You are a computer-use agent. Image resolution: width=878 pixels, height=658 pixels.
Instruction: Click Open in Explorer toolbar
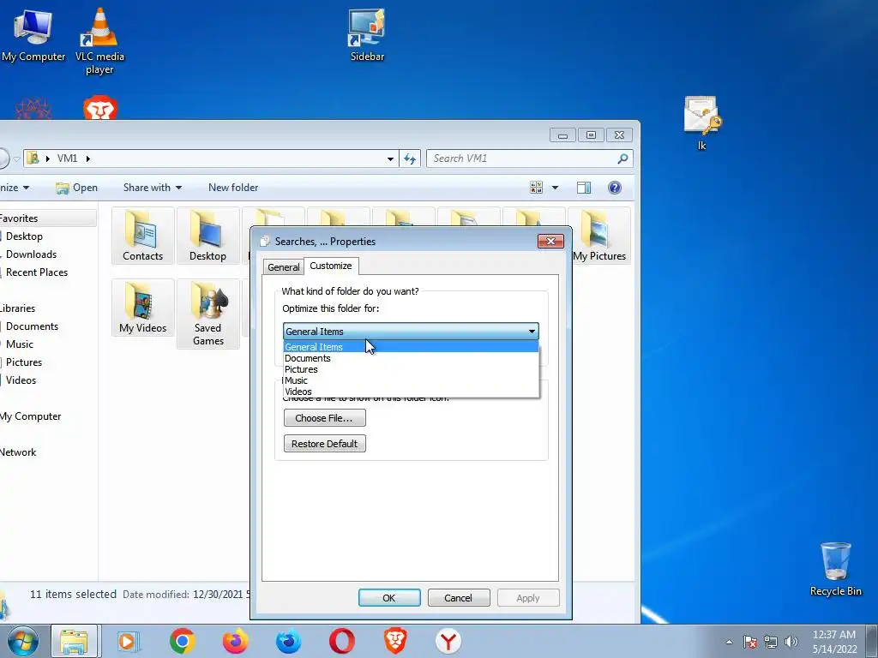coord(77,188)
